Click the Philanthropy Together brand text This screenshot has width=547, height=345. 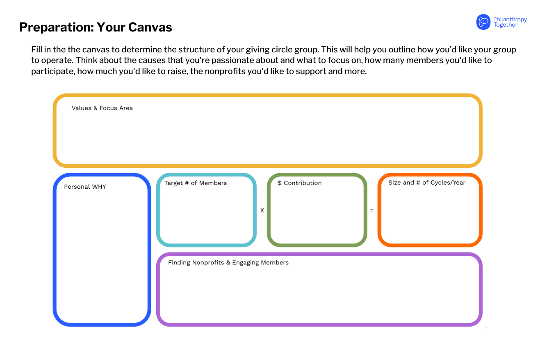point(510,22)
